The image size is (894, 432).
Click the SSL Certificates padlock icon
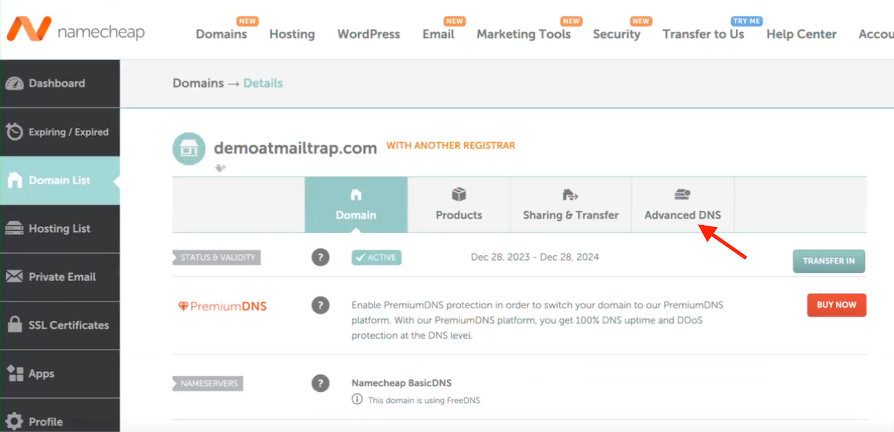[15, 324]
